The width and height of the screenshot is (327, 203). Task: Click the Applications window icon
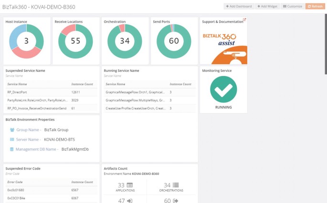(130, 185)
